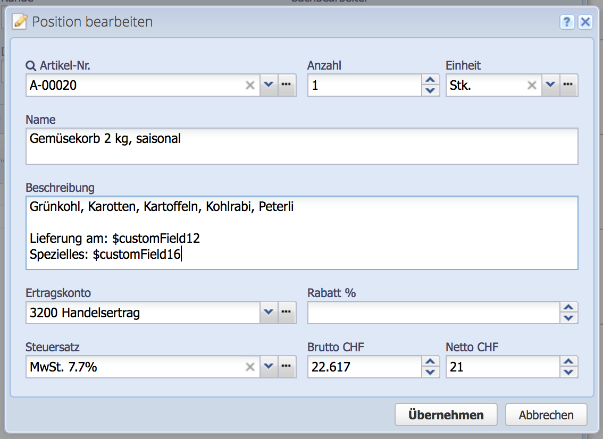
Task: Open tax rate browser via Steuersatz ellipsis
Action: click(286, 366)
